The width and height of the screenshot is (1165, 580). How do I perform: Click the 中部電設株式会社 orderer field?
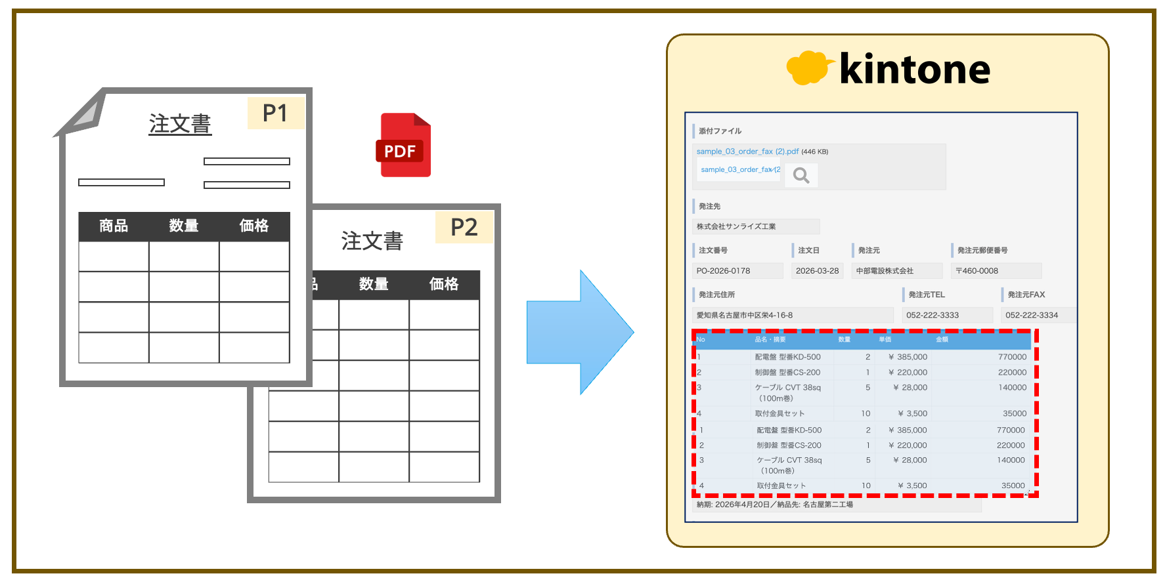(897, 271)
